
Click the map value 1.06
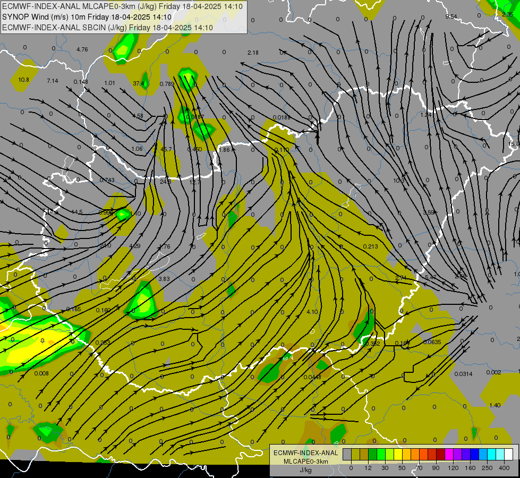click(137, 149)
